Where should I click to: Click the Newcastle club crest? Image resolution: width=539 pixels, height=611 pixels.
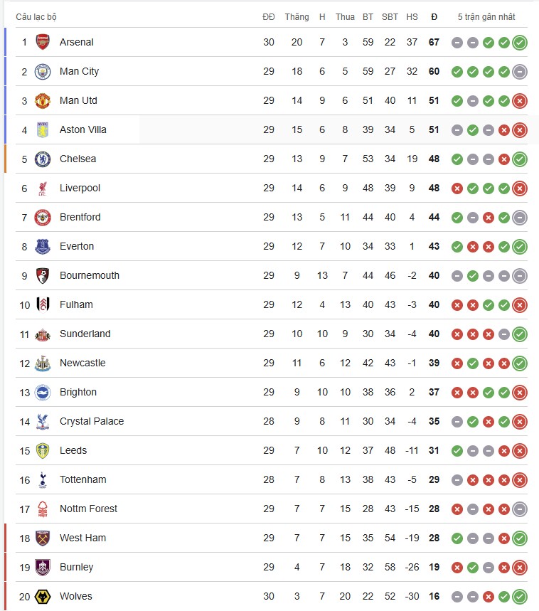coord(43,363)
